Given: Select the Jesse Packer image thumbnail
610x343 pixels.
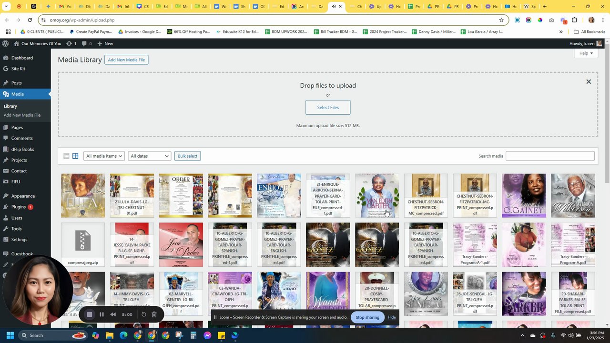Looking at the screenshot, I should 181,245.
